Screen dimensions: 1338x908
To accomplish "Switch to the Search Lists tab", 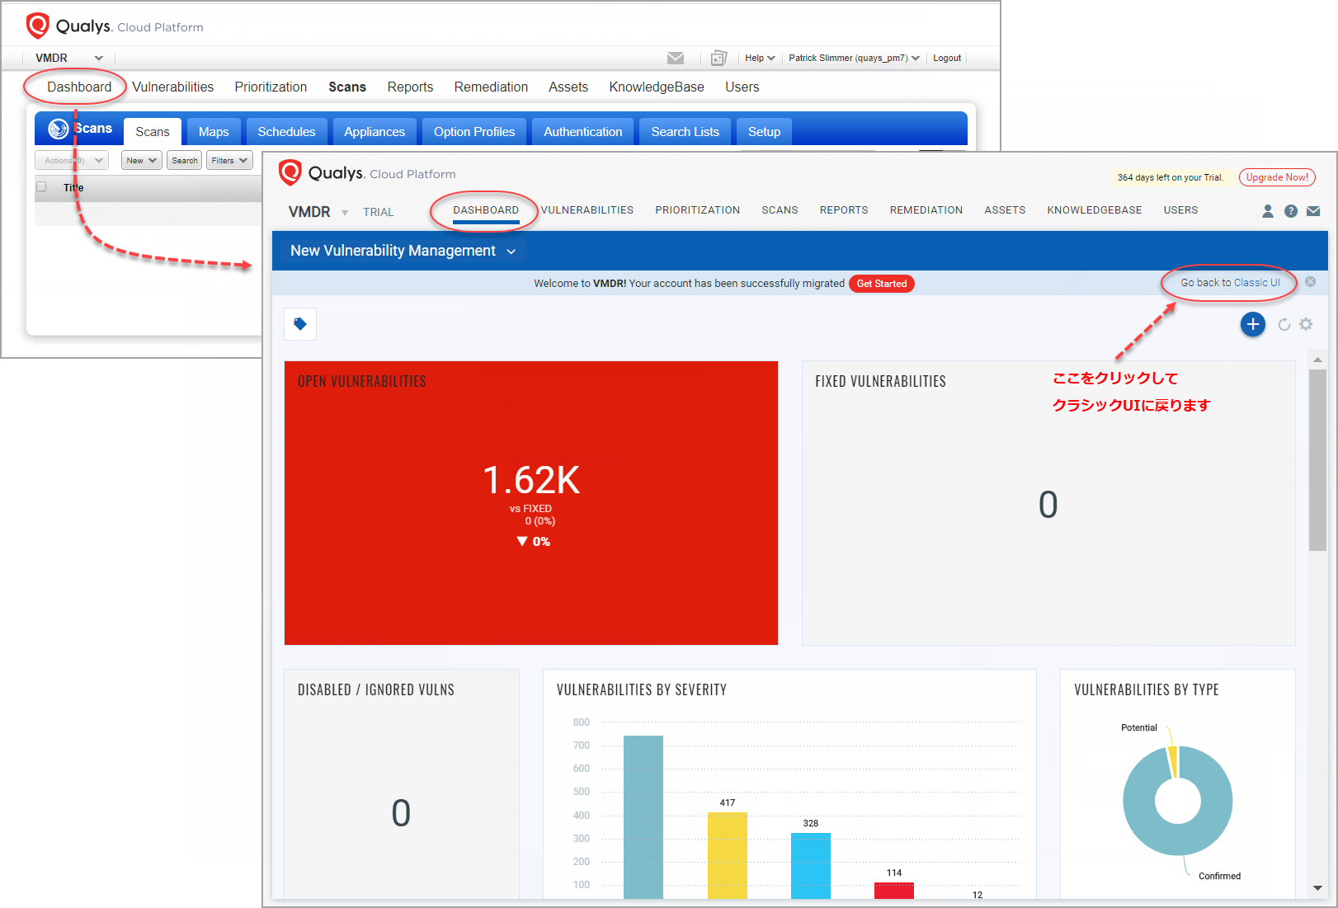I will point(685,132).
